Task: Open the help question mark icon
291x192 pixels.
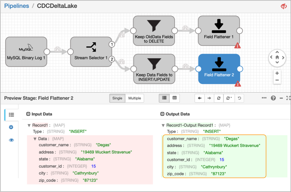Action: coord(273,98)
